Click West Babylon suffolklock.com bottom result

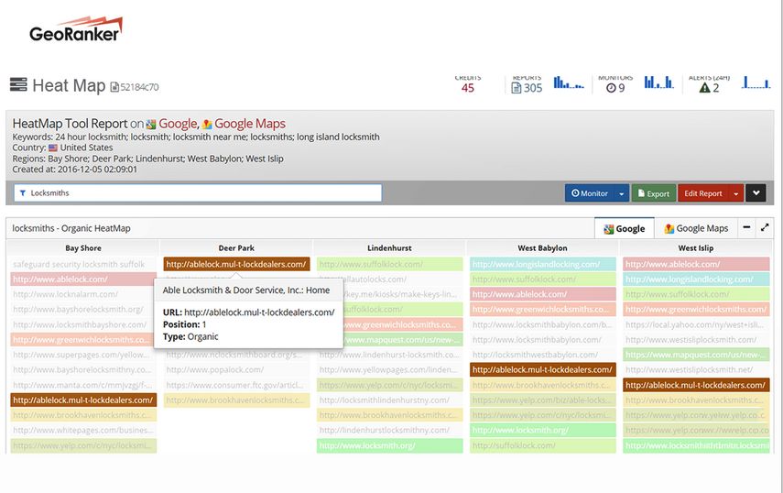click(x=543, y=445)
